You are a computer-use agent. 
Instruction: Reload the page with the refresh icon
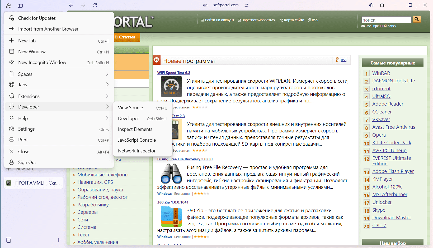pyautogui.click(x=95, y=5)
